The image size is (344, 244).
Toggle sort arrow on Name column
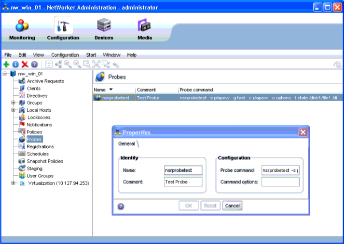coord(111,90)
